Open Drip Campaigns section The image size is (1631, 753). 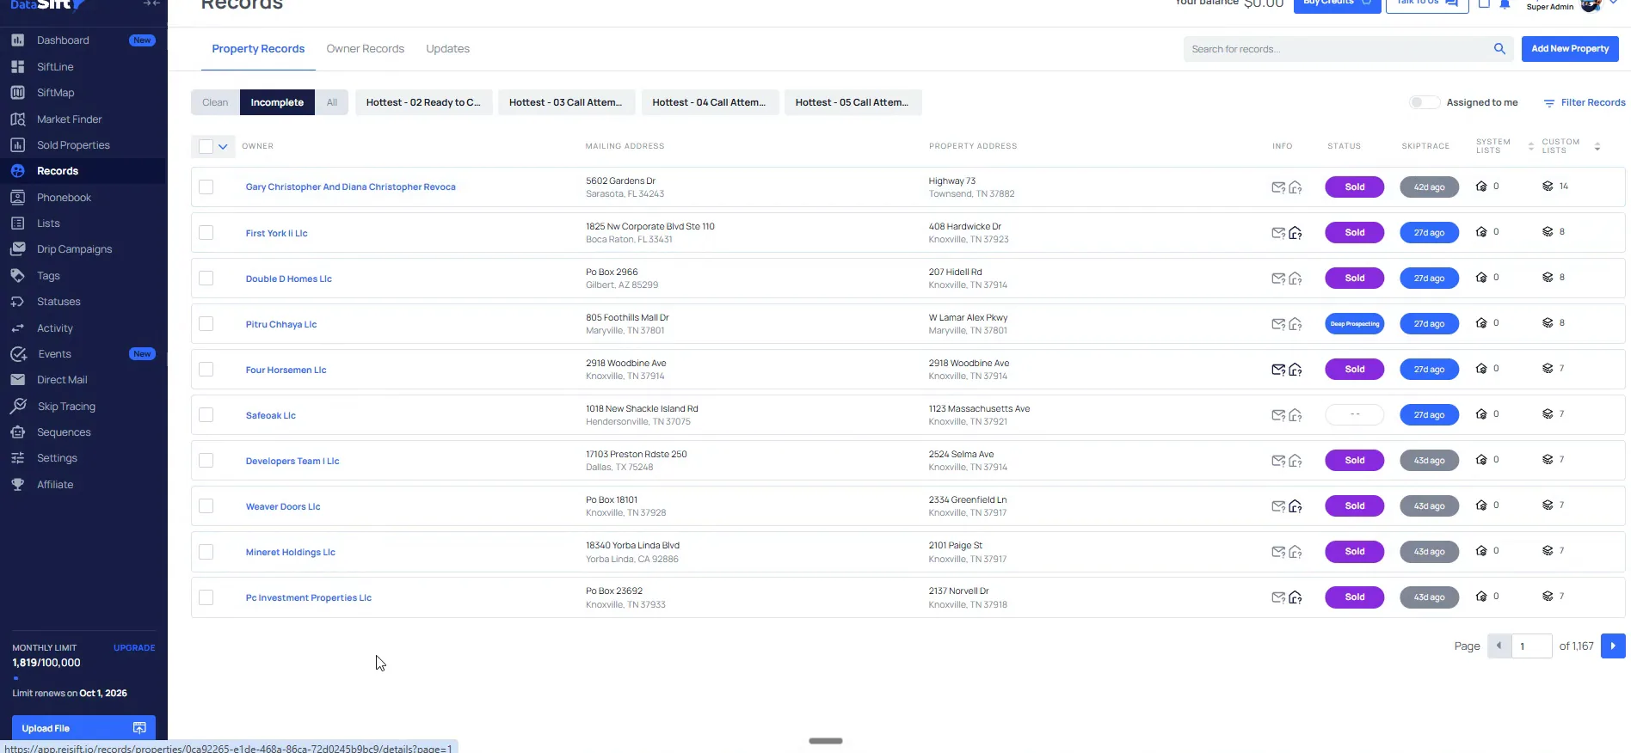pyautogui.click(x=74, y=249)
